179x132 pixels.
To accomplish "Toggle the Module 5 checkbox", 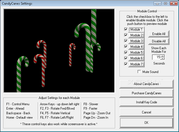I will click(x=126, y=52).
